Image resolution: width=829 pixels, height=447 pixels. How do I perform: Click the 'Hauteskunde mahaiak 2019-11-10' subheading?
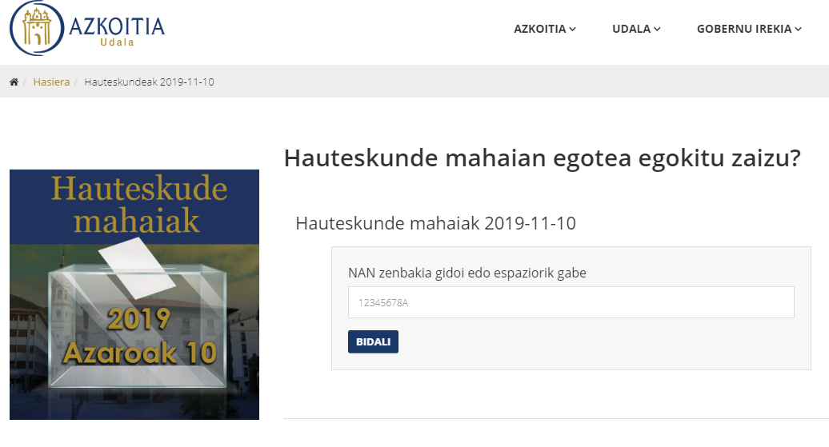[x=435, y=223]
